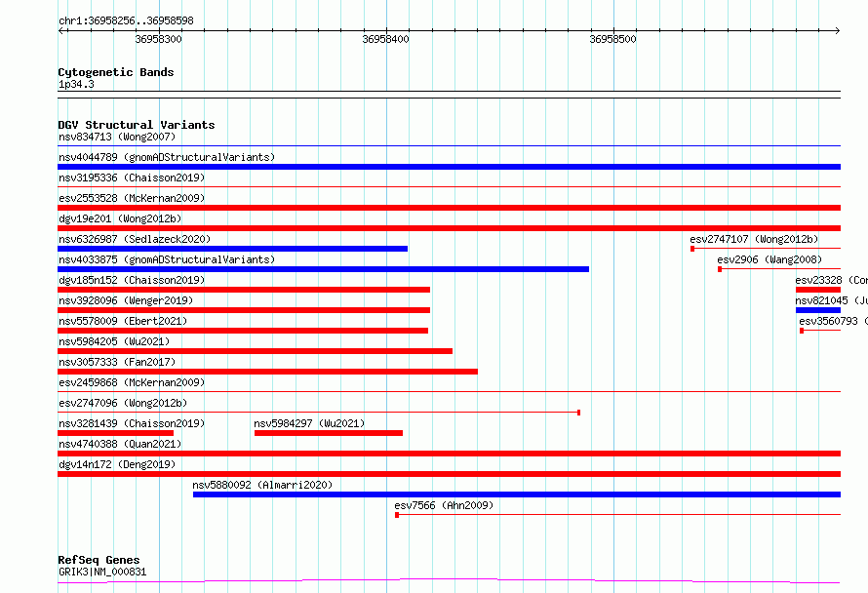Click the esv2747096 right endpoint marker

578,413
